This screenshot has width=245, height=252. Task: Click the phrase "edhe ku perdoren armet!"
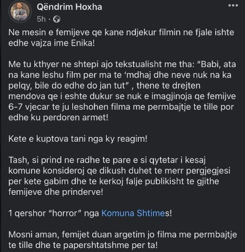click(x=58, y=118)
